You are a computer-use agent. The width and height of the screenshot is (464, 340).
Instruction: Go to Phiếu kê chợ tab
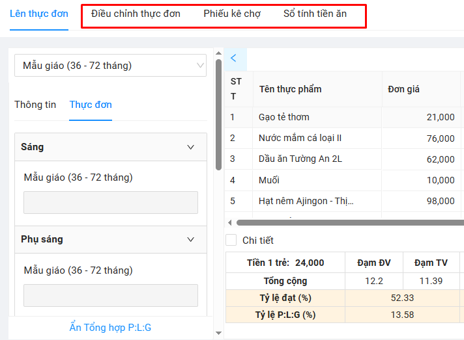click(231, 14)
